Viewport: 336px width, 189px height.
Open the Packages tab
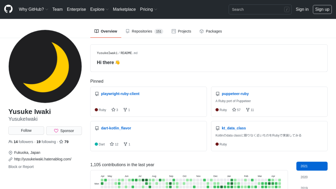211,31
